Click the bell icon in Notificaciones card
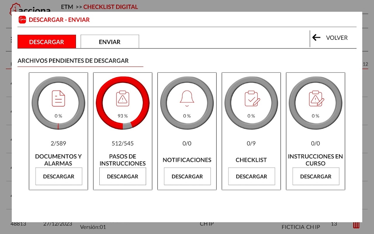The width and height of the screenshot is (374, 234). coord(187,98)
